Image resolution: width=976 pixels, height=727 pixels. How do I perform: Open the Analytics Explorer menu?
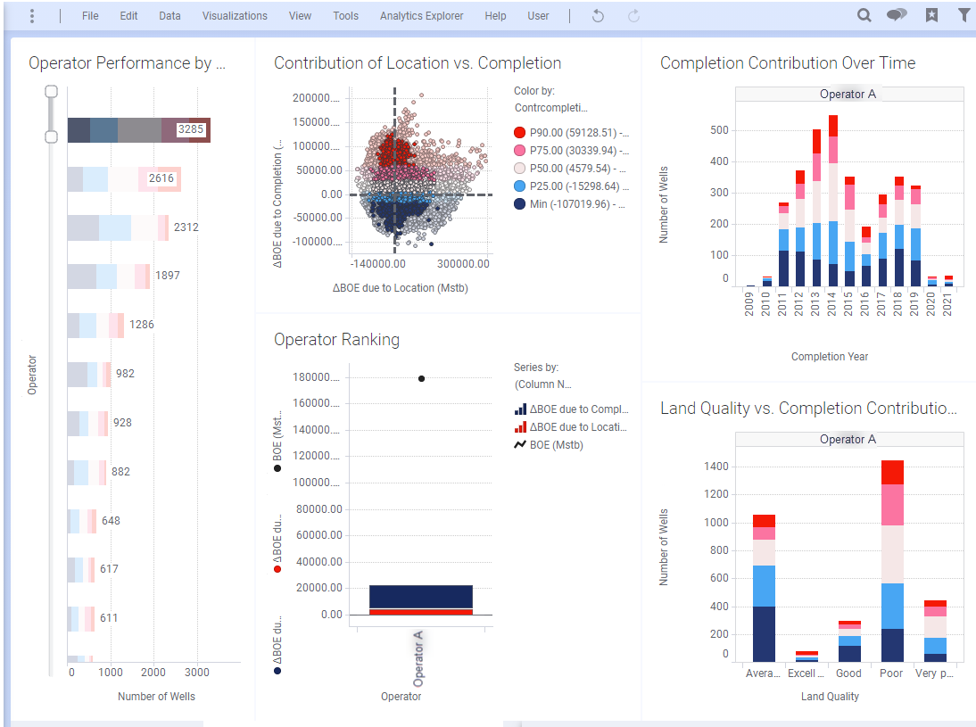click(x=421, y=16)
